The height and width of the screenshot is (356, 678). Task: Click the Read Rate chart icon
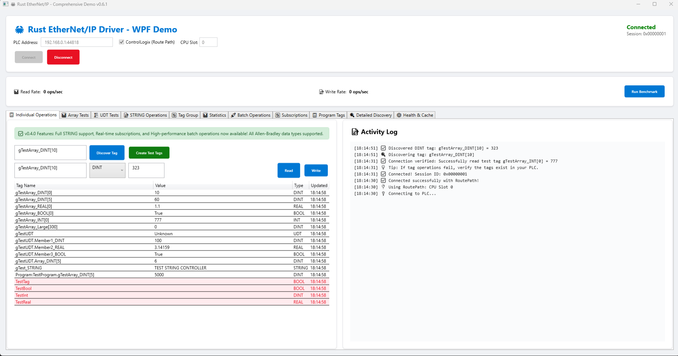[x=16, y=92]
